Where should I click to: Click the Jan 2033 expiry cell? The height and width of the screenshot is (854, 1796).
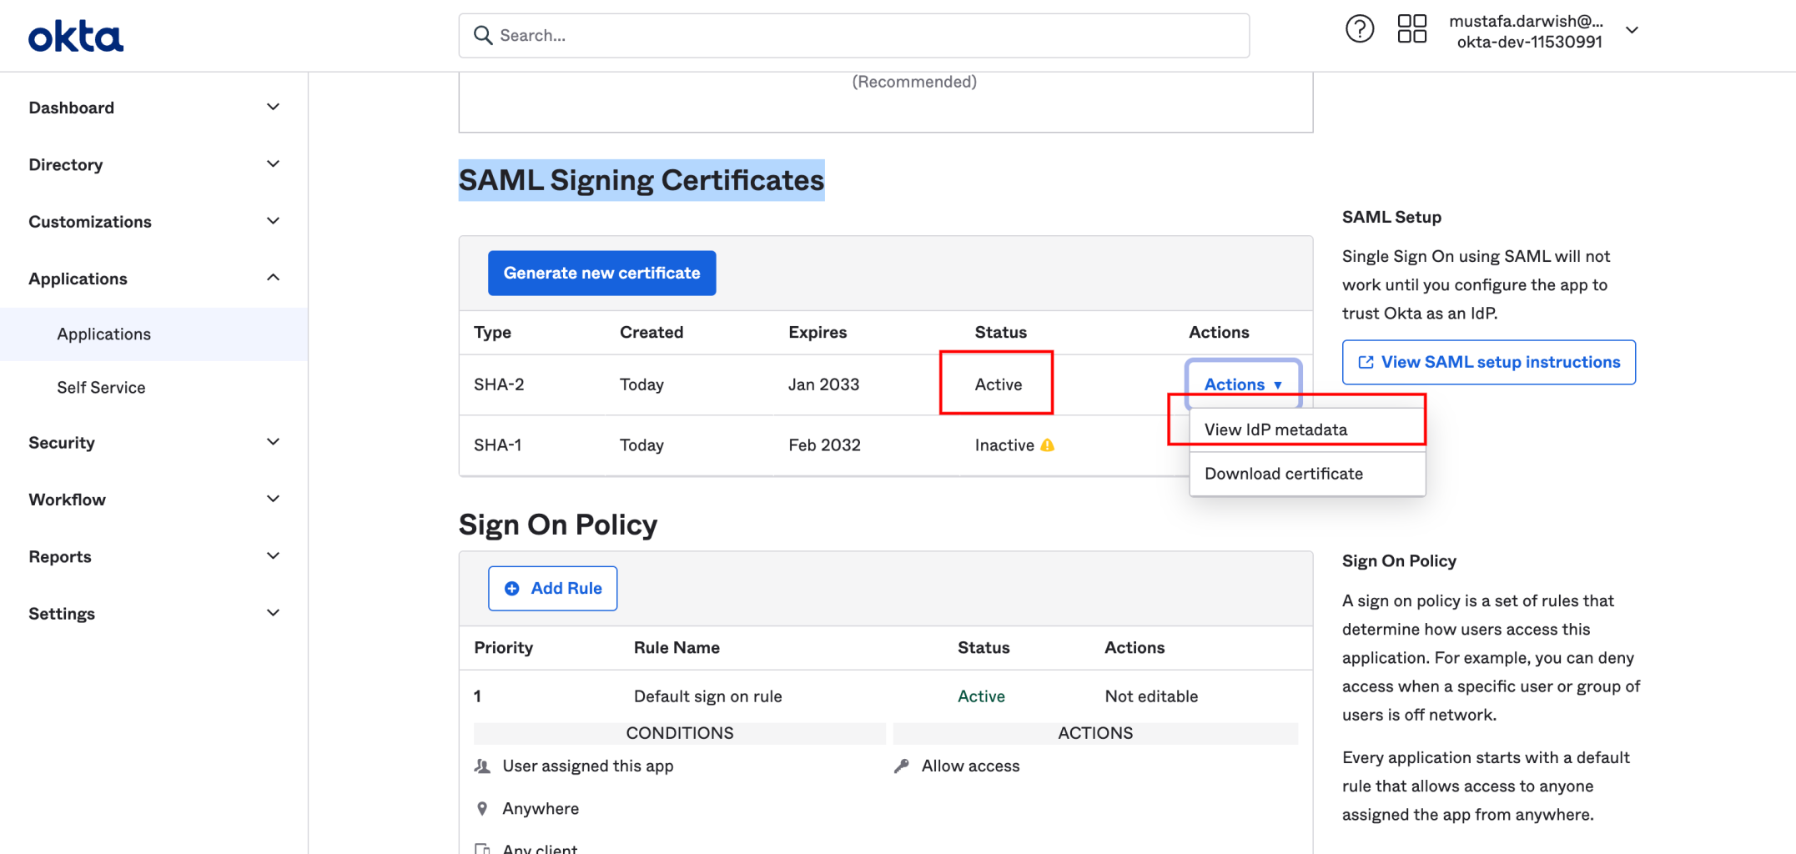pos(823,384)
